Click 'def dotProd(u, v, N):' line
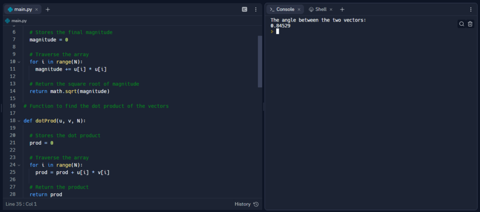Viewport: 480px width, 212px height. point(55,121)
